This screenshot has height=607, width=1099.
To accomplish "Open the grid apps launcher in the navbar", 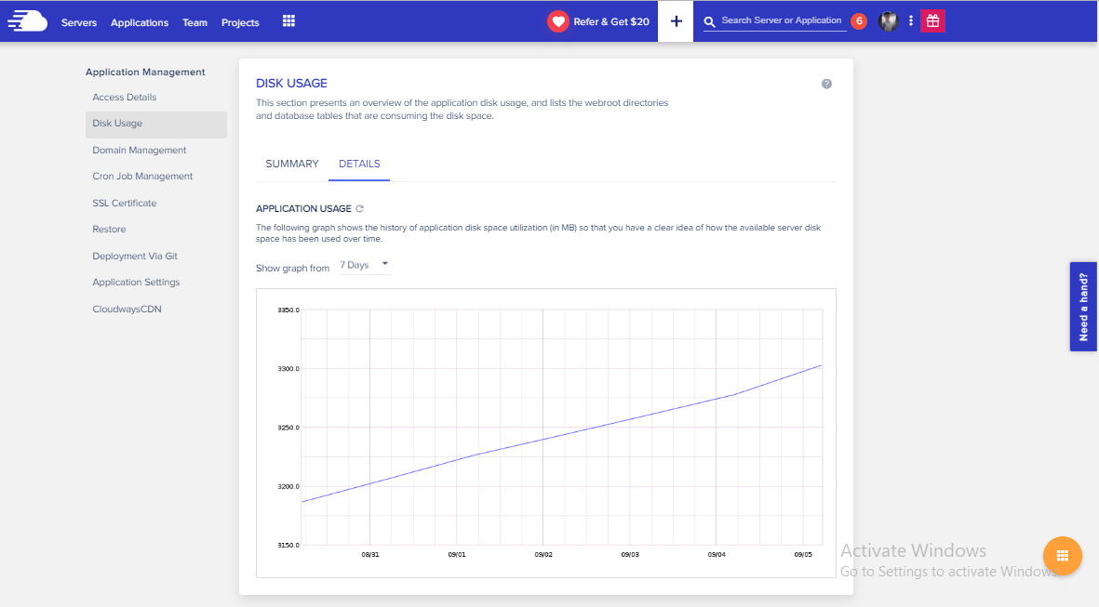I will (288, 20).
